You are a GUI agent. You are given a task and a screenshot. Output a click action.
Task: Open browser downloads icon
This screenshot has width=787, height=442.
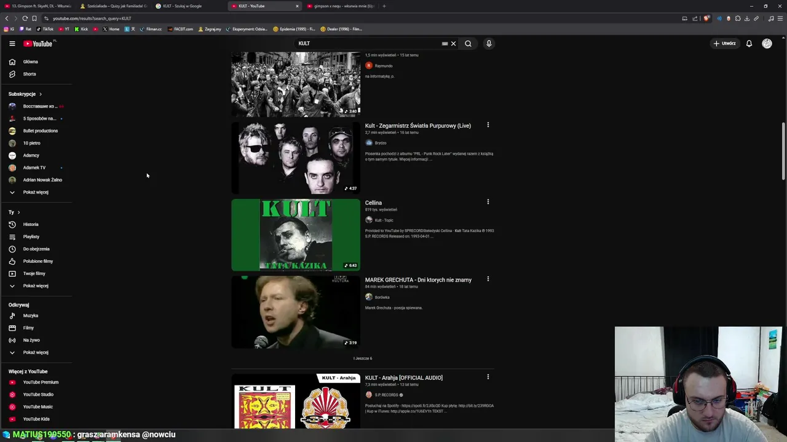pyautogui.click(x=747, y=18)
